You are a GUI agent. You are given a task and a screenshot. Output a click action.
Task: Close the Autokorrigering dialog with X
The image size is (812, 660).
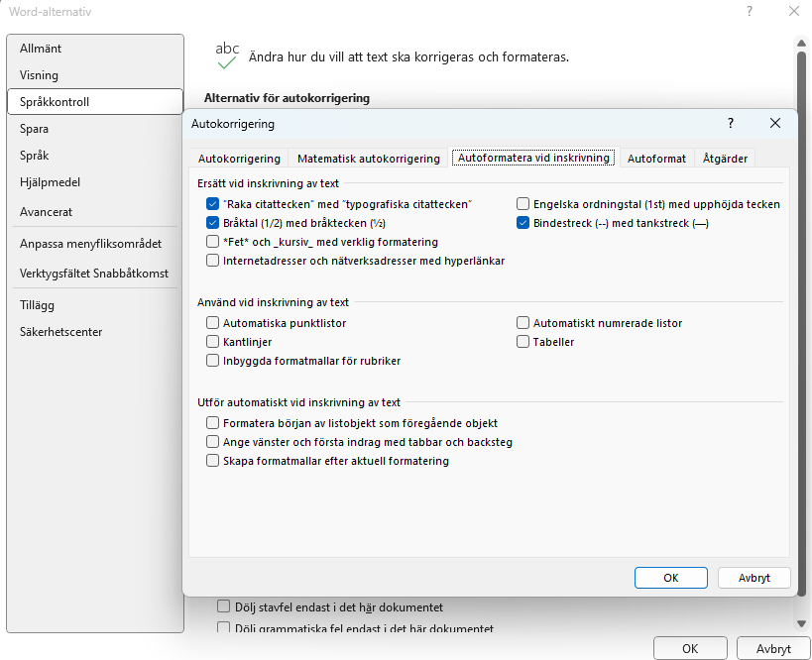click(775, 124)
